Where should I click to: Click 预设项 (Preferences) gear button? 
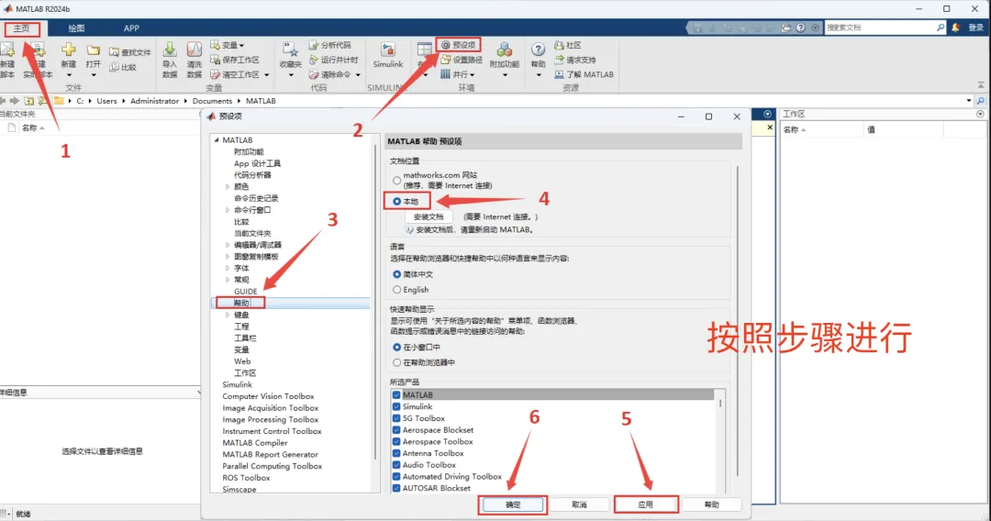click(458, 45)
